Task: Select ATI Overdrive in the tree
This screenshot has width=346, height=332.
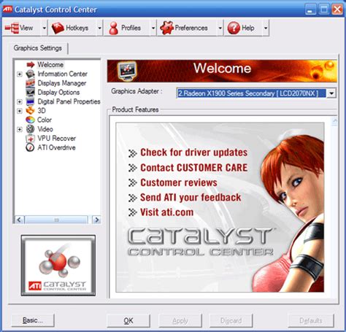Action: pyautogui.click(x=56, y=147)
